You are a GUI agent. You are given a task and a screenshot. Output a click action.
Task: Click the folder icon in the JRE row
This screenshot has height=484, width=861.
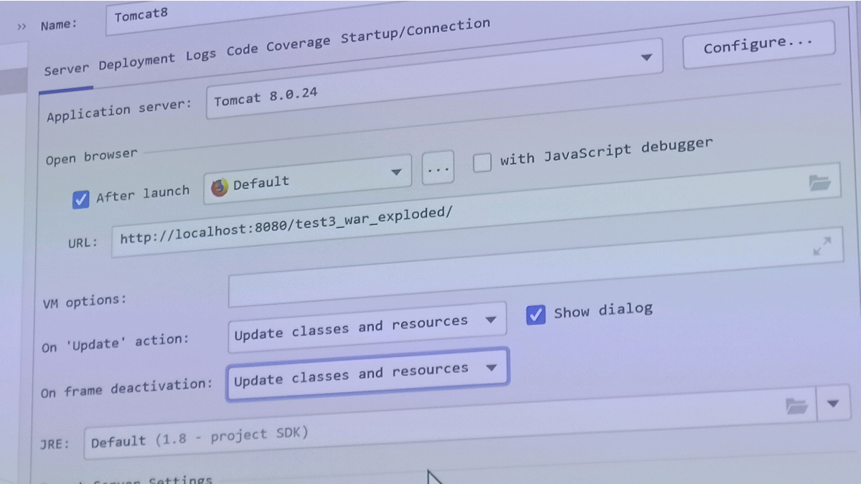pyautogui.click(x=796, y=406)
